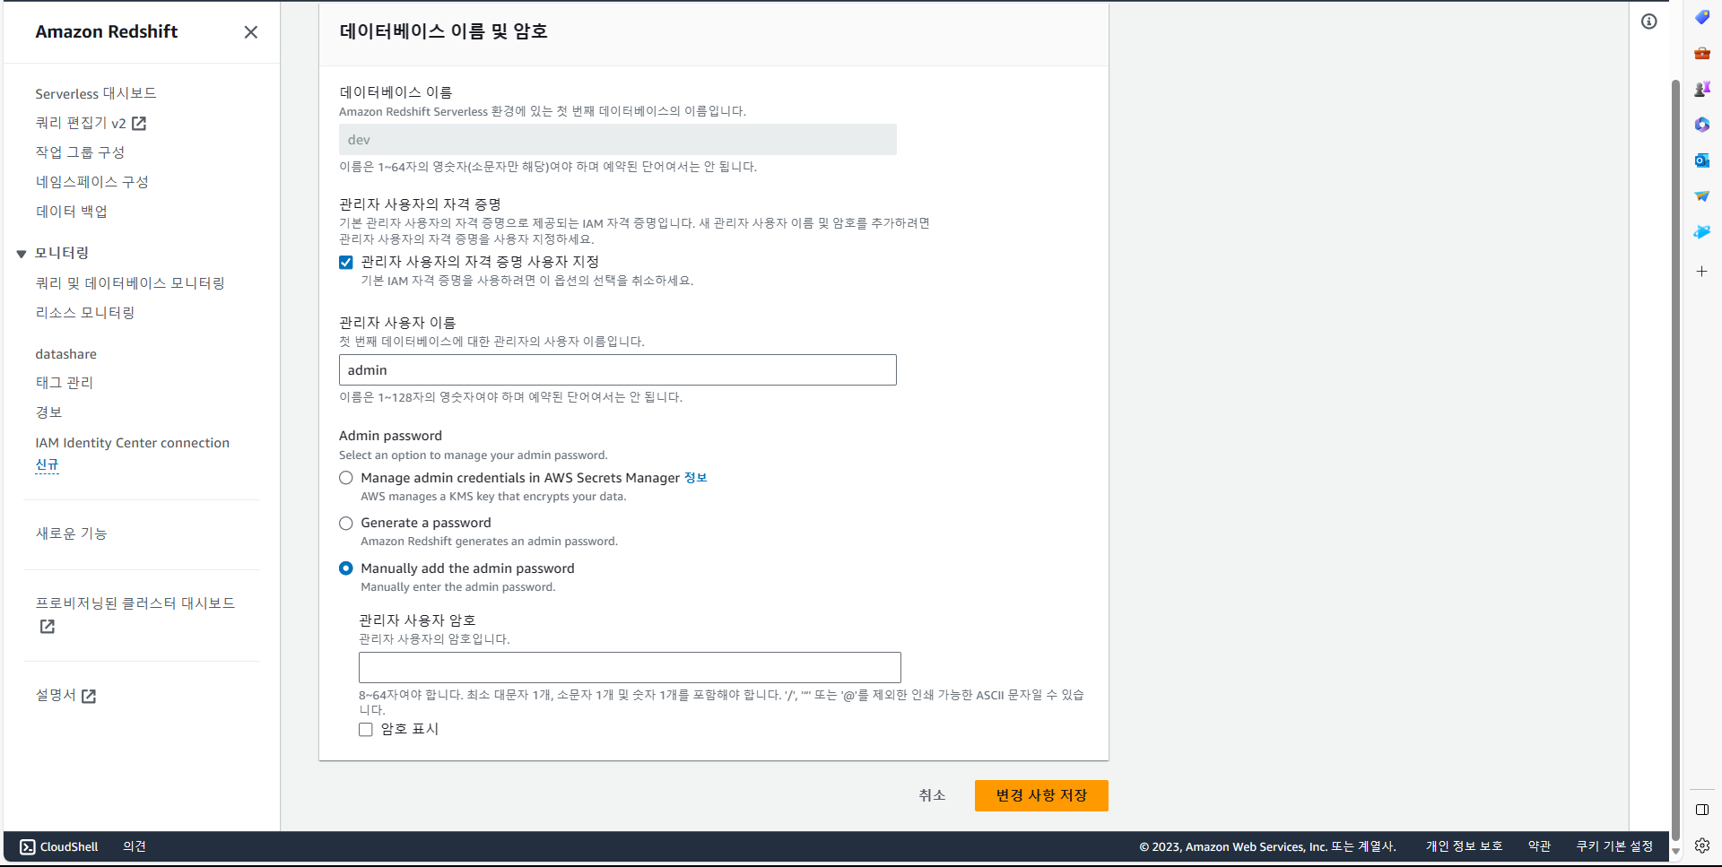Screen dimensions: 1722x867
Task: Click the 데이터베이스 이름 및 암호 heading
Action: pyautogui.click(x=443, y=31)
